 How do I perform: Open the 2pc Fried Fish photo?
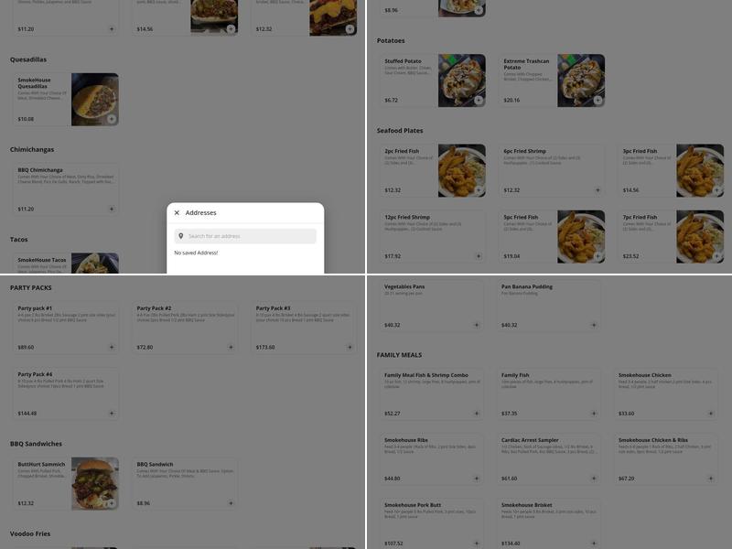pyautogui.click(x=462, y=170)
